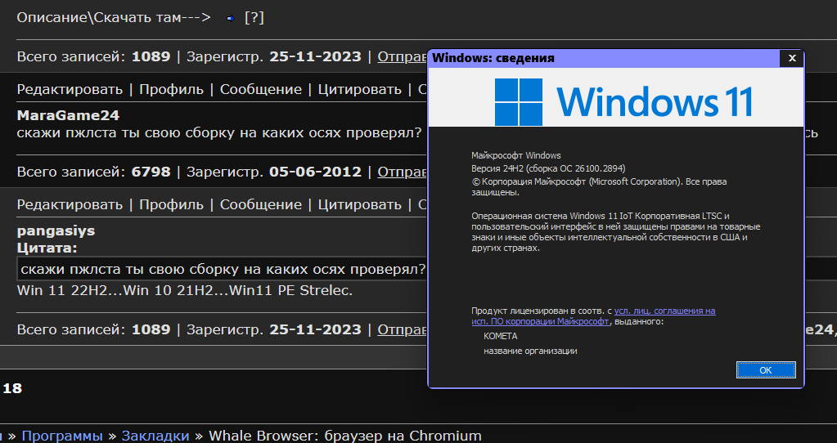Click the blue Windows logo in the dialog banner
This screenshot has width=837, height=443.
pos(518,102)
